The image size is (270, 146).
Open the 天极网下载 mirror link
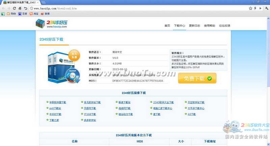coord(90,108)
